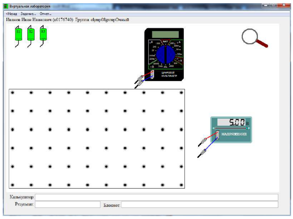Click the voltage source's wire connector

click(217, 135)
